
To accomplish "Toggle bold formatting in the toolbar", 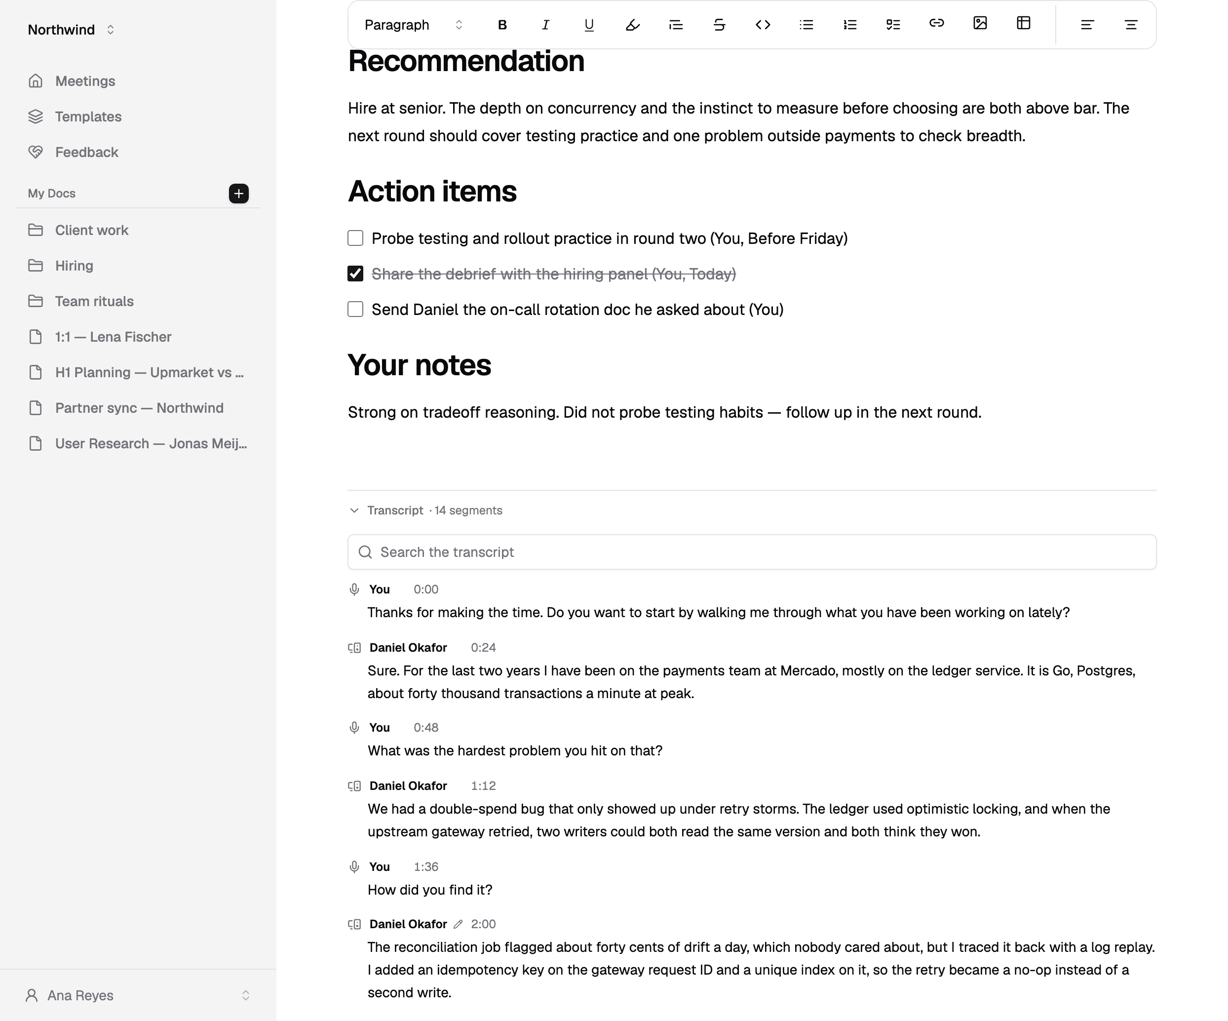I will 502,25.
